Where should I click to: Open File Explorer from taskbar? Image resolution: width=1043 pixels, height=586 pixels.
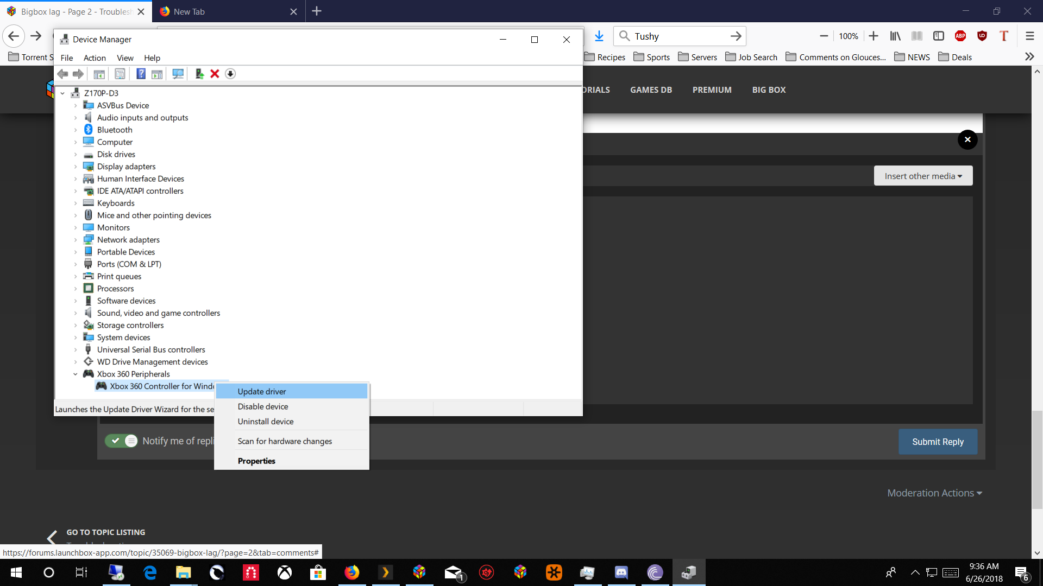184,572
